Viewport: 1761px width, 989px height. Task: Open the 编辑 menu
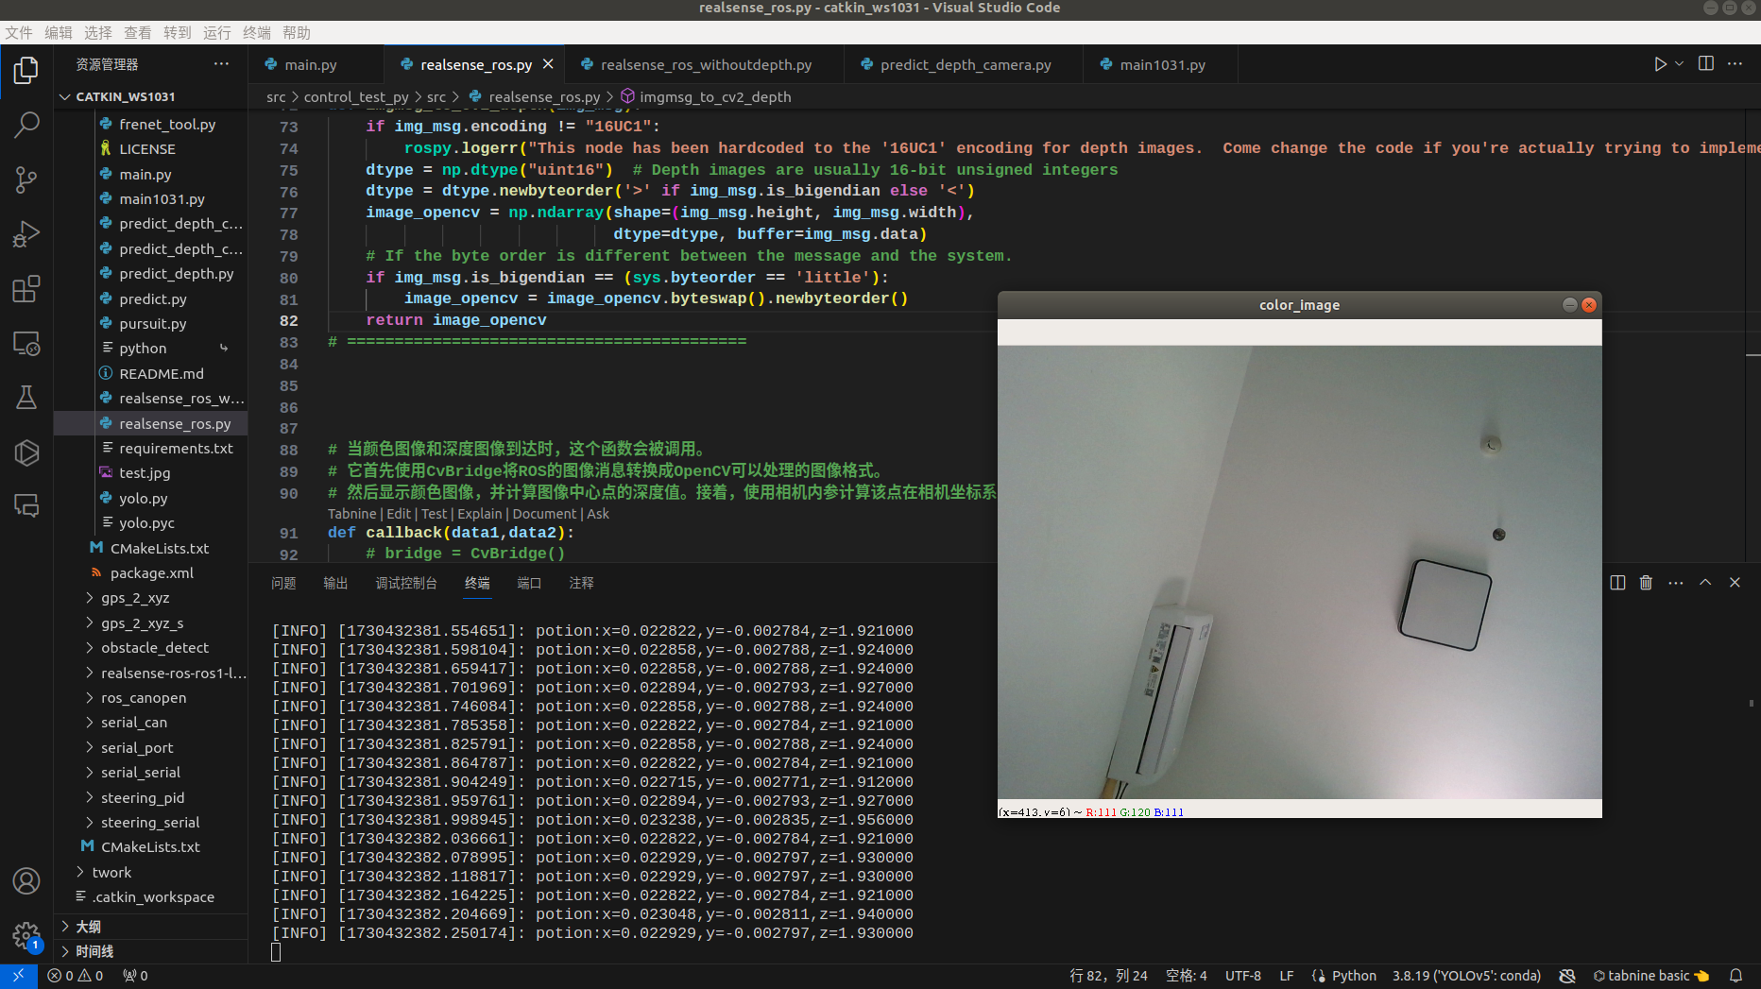pos(58,32)
